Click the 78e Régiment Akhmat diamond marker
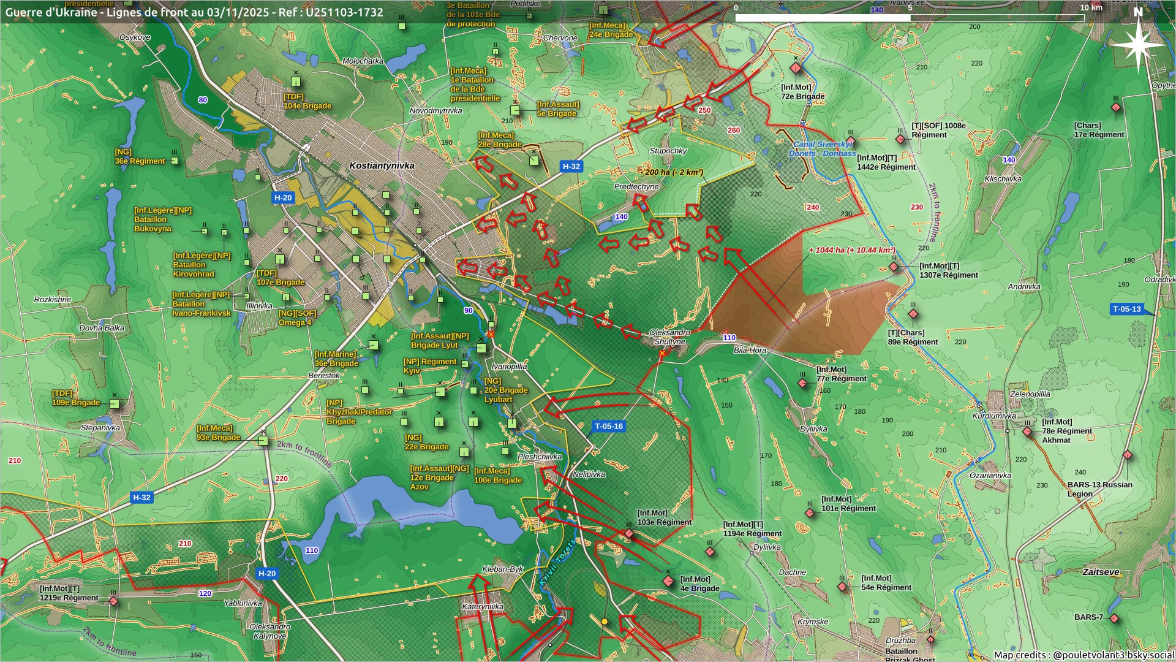This screenshot has height=662, width=1176. (1027, 432)
